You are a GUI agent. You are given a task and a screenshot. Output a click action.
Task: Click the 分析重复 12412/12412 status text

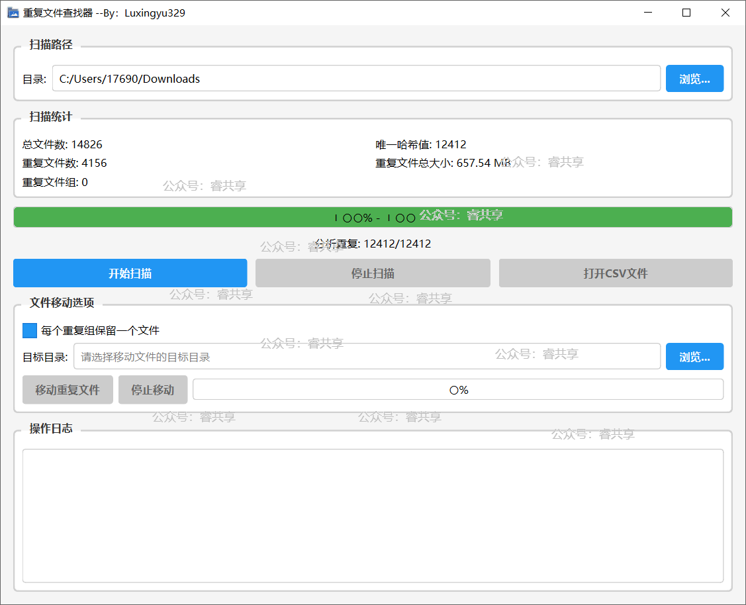pyautogui.click(x=373, y=244)
